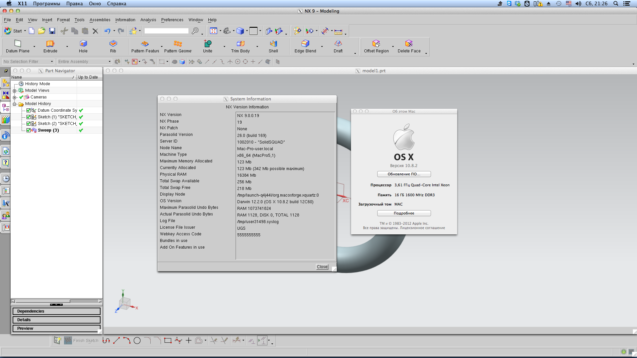This screenshot has height=358, width=637.
Task: Open the Unite dropdown arrow
Action: point(224,46)
